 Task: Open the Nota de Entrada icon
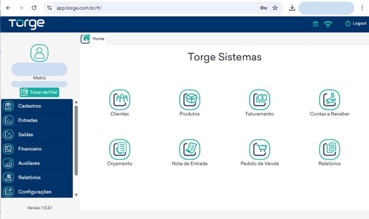189,150
